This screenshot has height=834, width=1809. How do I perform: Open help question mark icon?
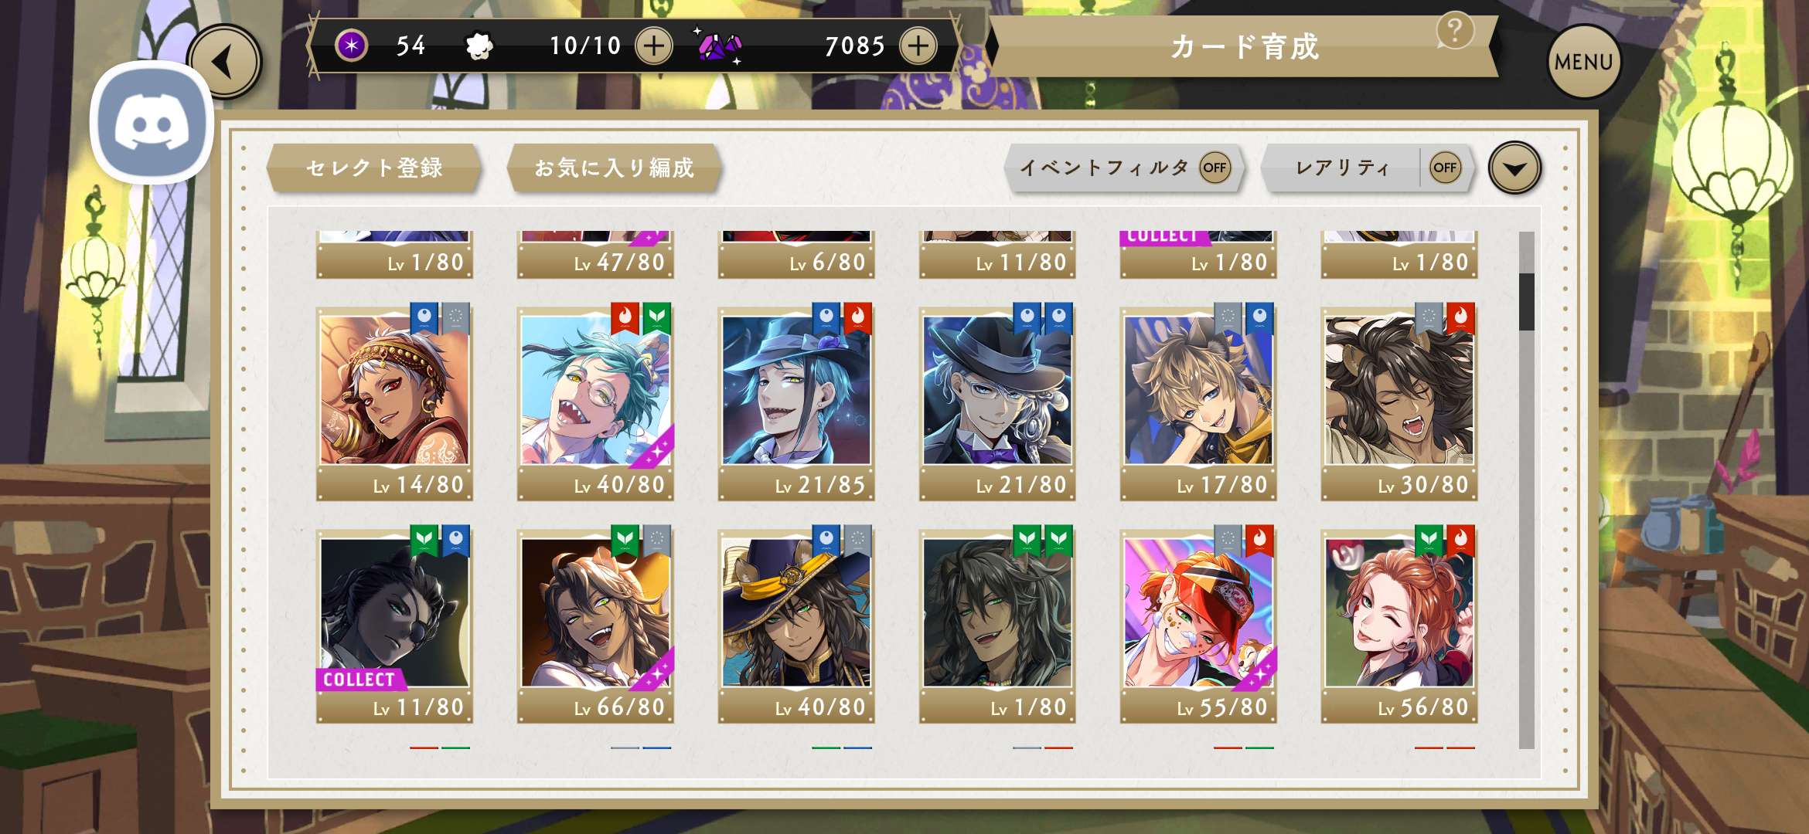pyautogui.click(x=1454, y=31)
